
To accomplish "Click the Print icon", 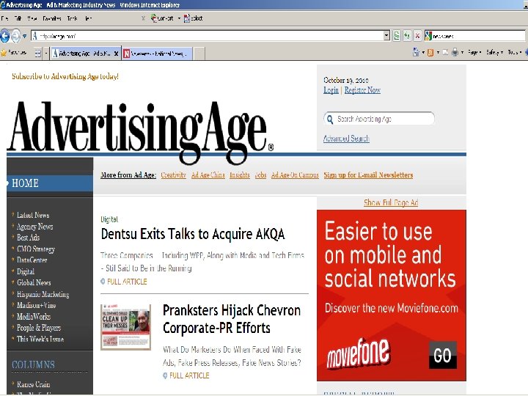I will coord(455,53).
